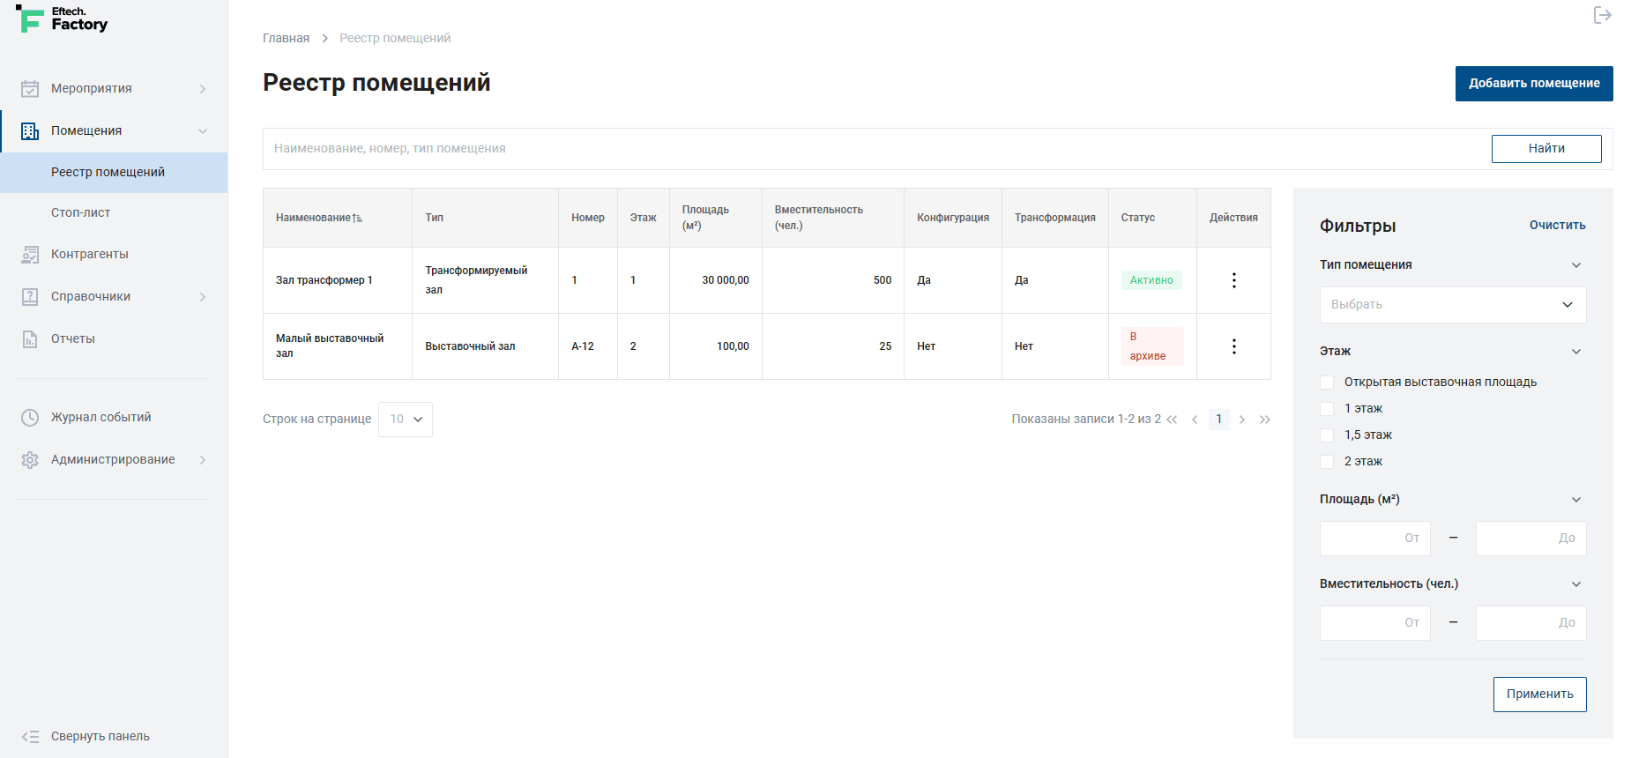
Task: Enable the 2 этаж filter checkbox
Action: point(1327,462)
